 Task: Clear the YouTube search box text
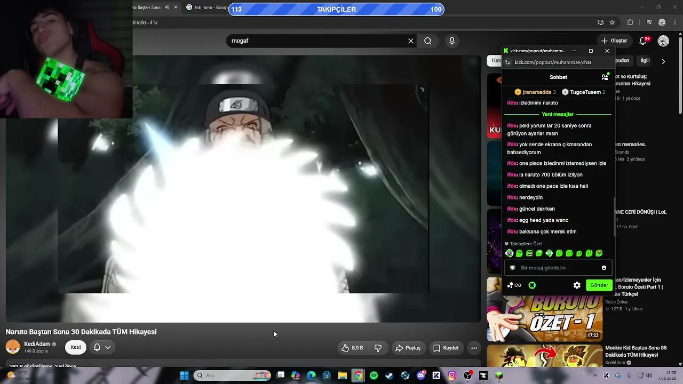(x=411, y=41)
